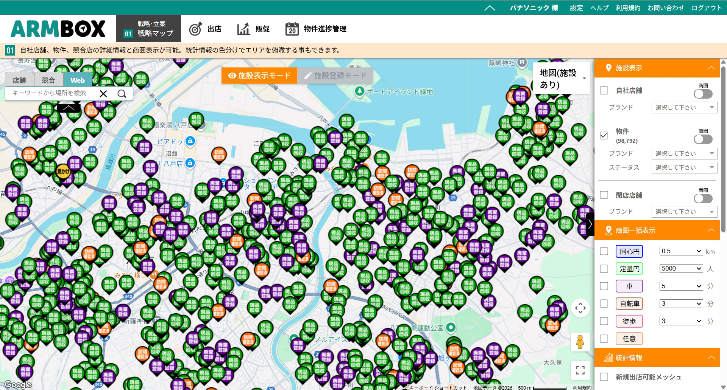Select the 出店 target icon in the toolbar
The height and width of the screenshot is (390, 727).
pyautogui.click(x=195, y=28)
